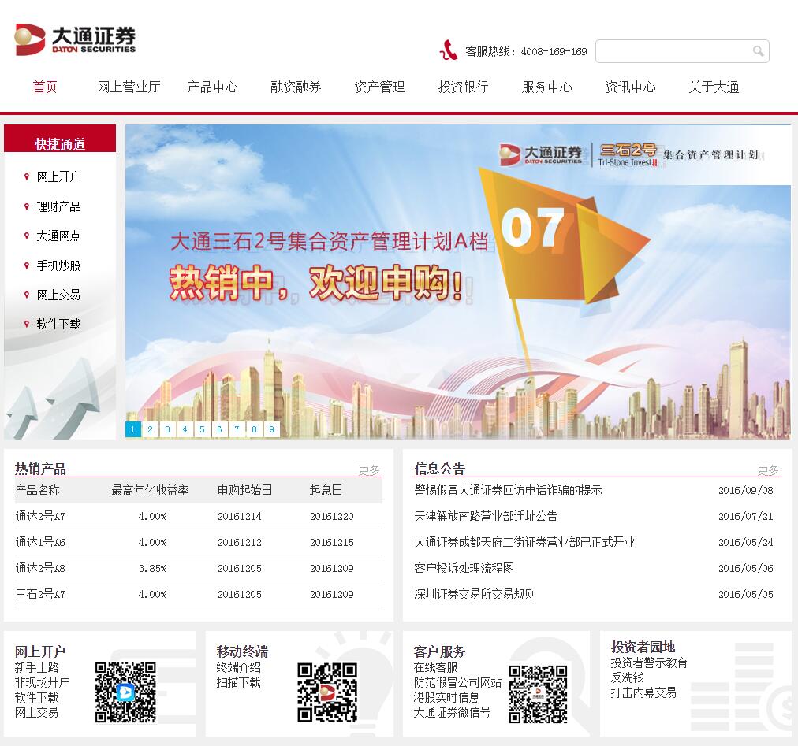Click 大通网点 in the quick channel sidebar
The width and height of the screenshot is (798, 746).
pos(58,236)
